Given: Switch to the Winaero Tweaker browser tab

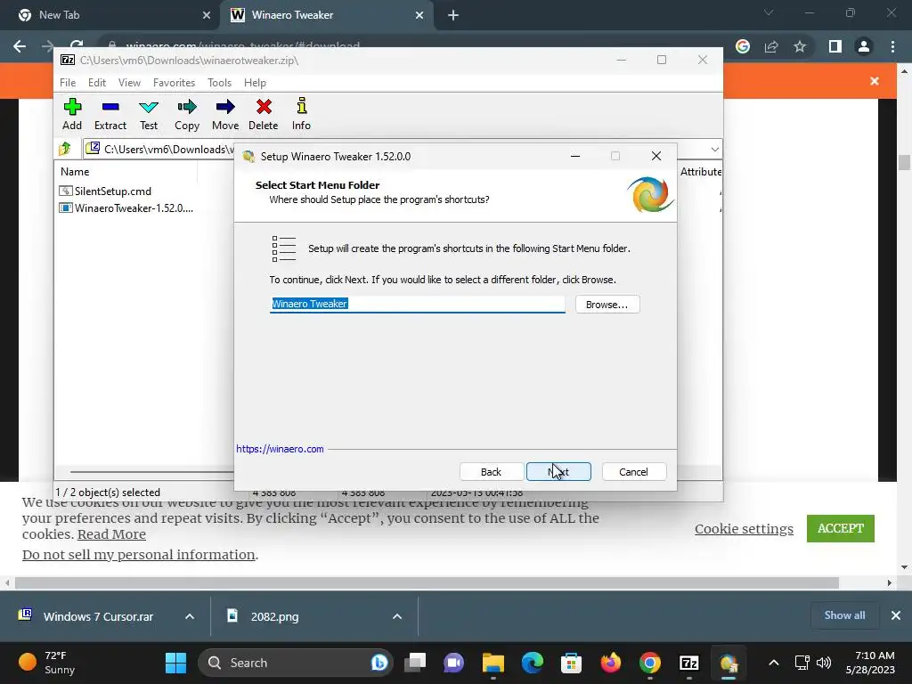Looking at the screenshot, I should [x=326, y=15].
